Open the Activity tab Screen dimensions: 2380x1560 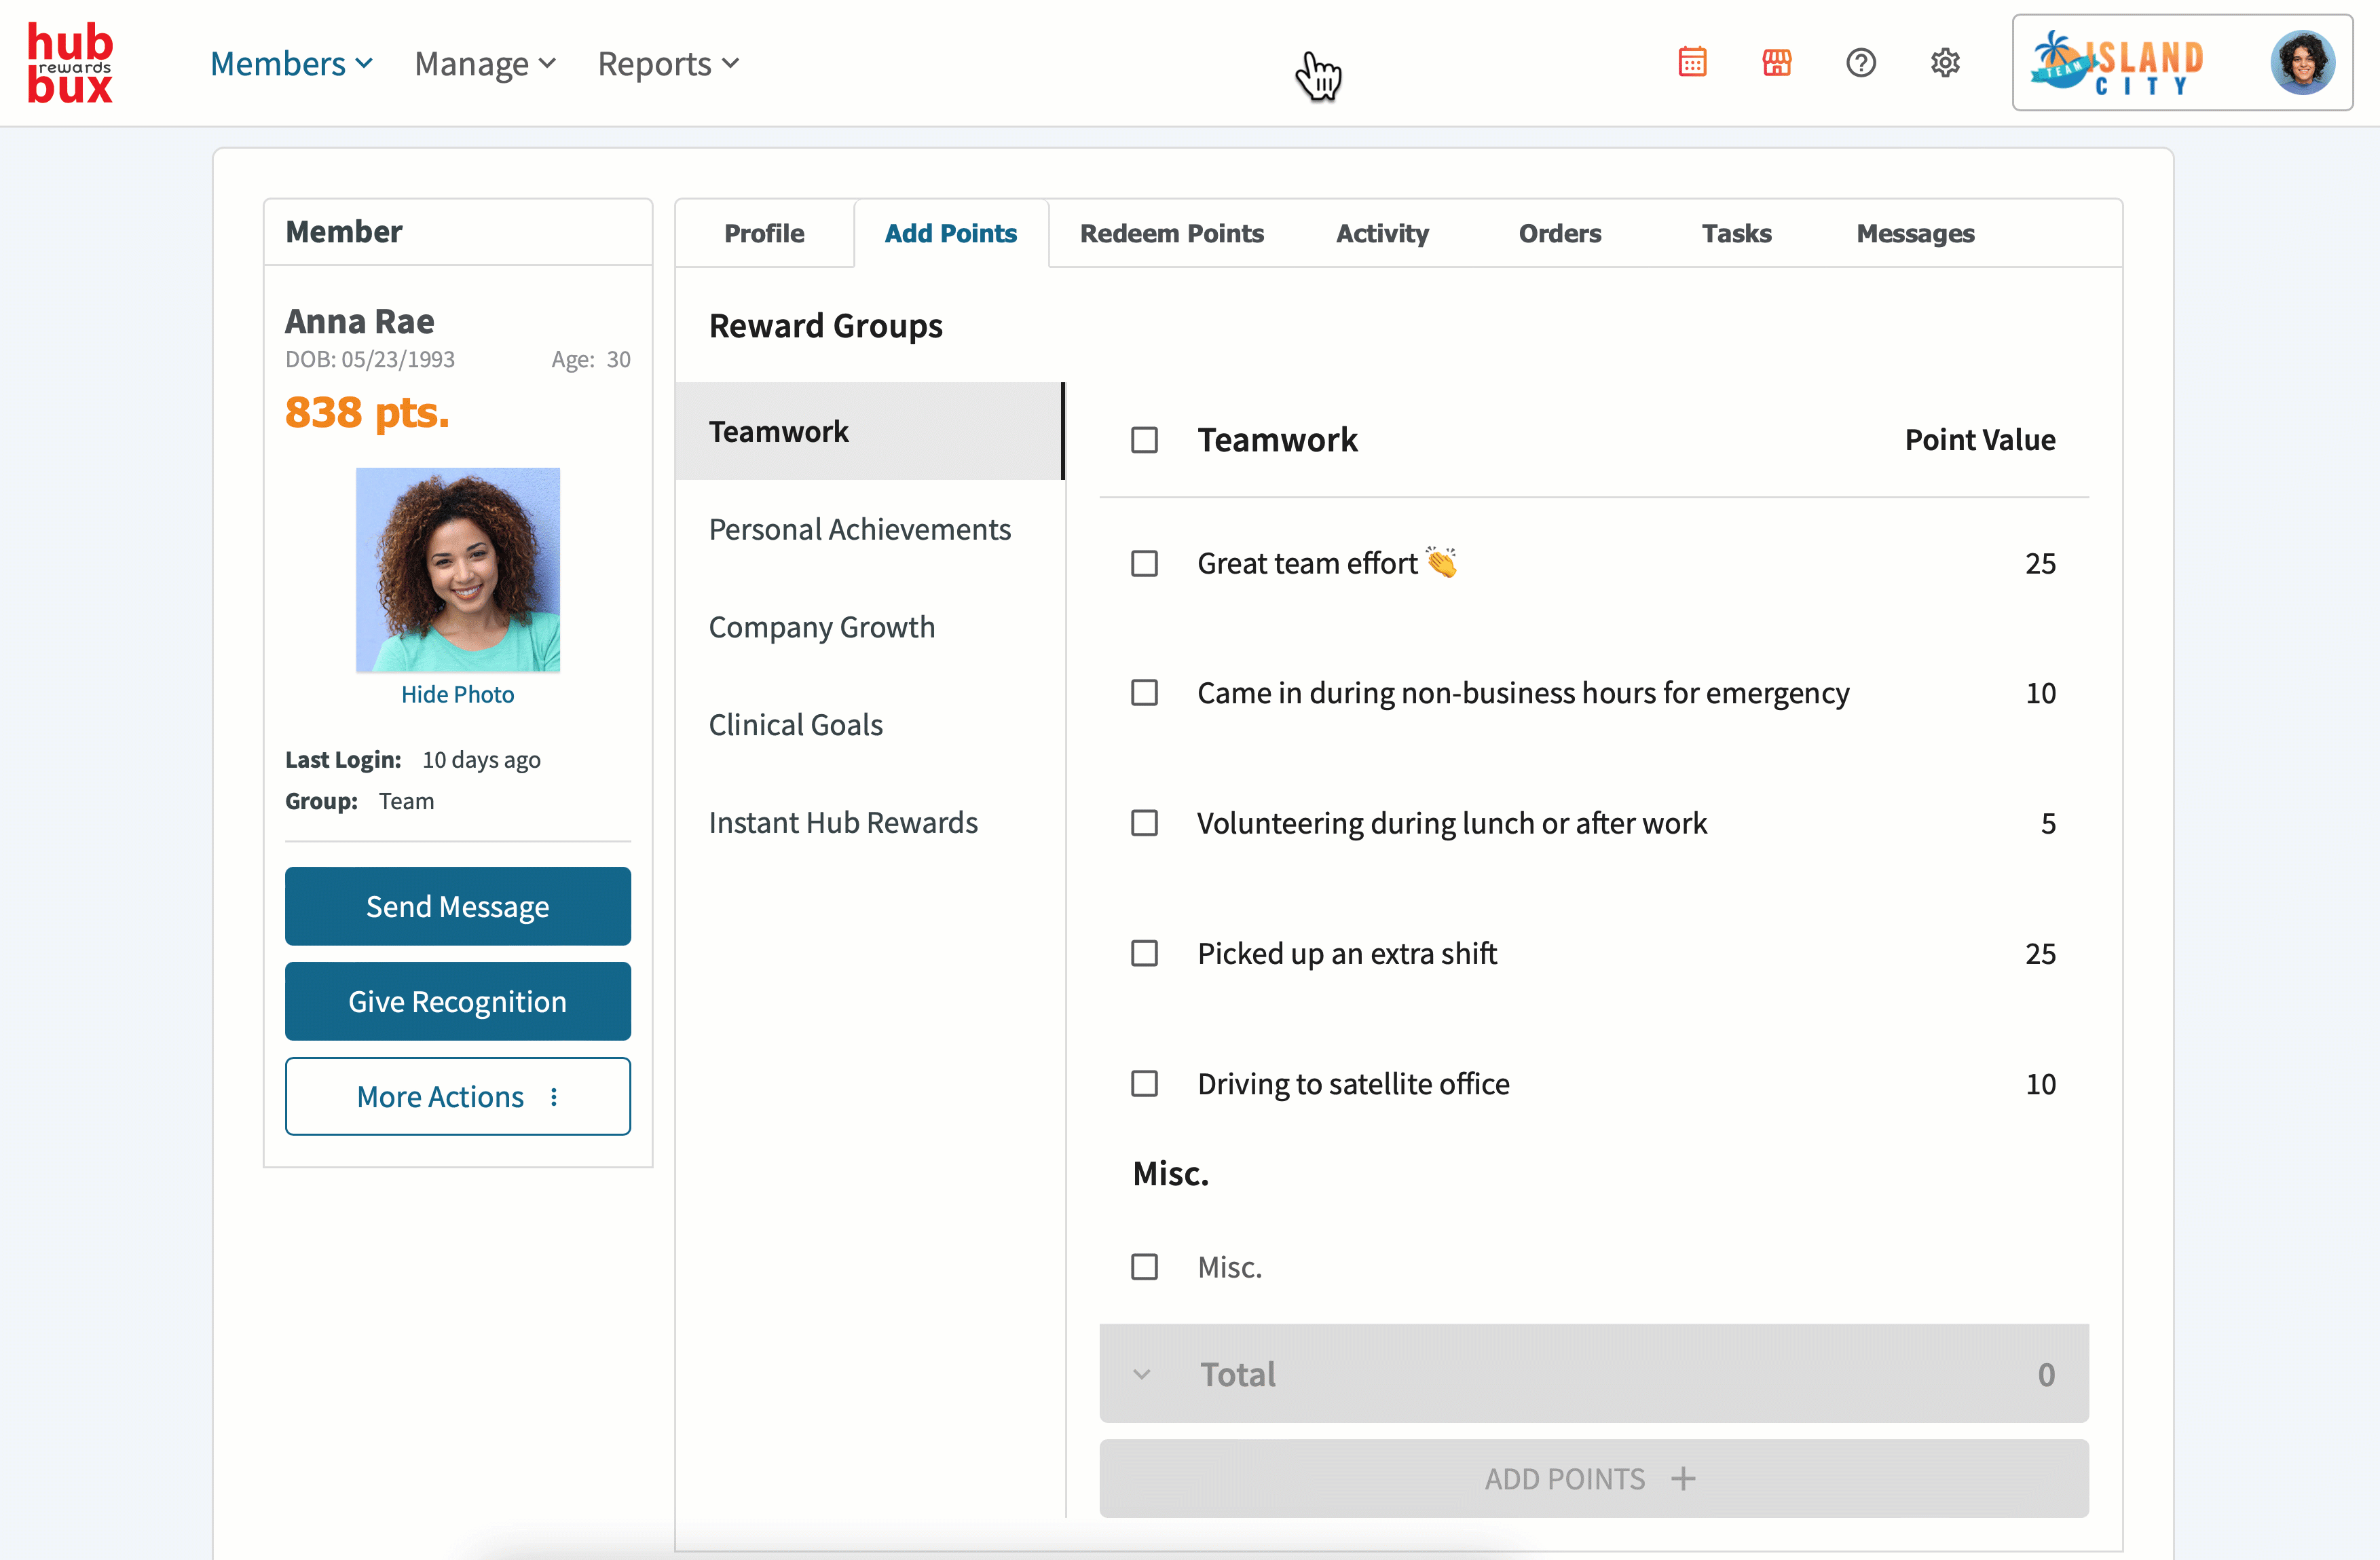pyautogui.click(x=1382, y=233)
